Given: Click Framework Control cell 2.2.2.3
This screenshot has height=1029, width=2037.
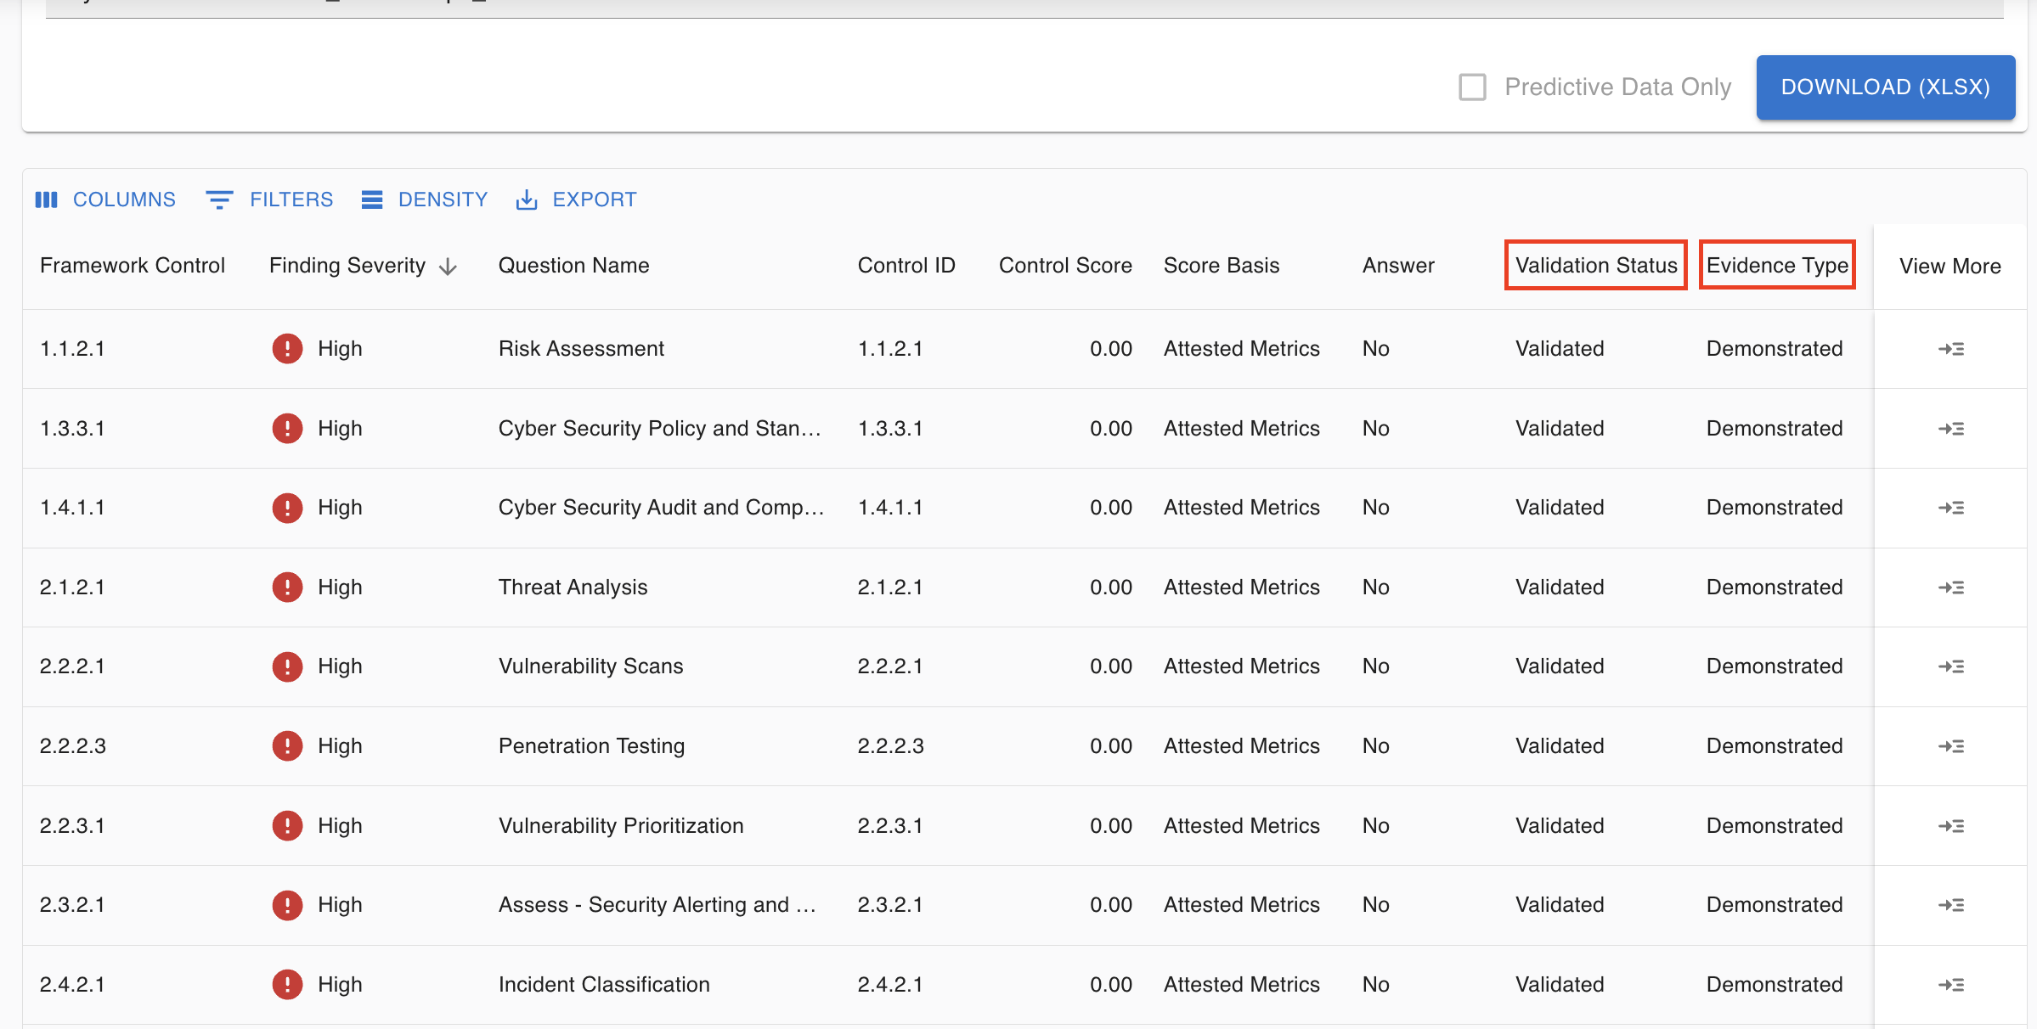Looking at the screenshot, I should 73,746.
